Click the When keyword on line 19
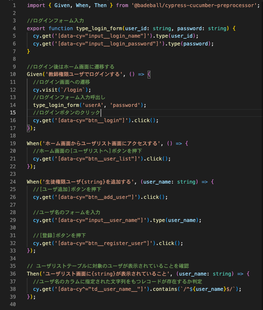The height and width of the screenshot is (310, 263). pos(33,143)
